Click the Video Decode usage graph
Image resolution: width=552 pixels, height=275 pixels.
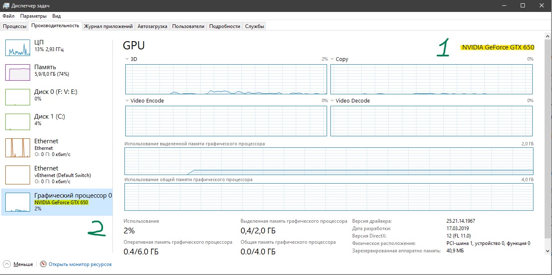[x=432, y=121]
